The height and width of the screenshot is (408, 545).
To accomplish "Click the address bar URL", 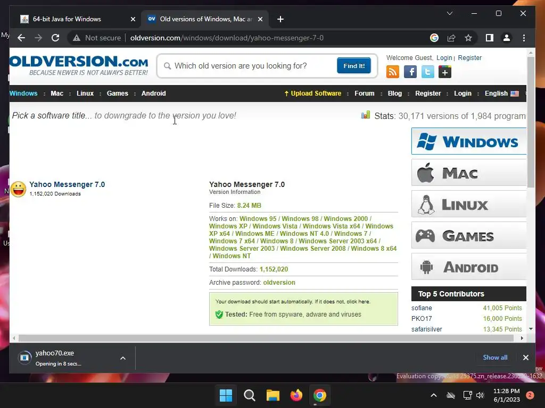I will click(227, 38).
